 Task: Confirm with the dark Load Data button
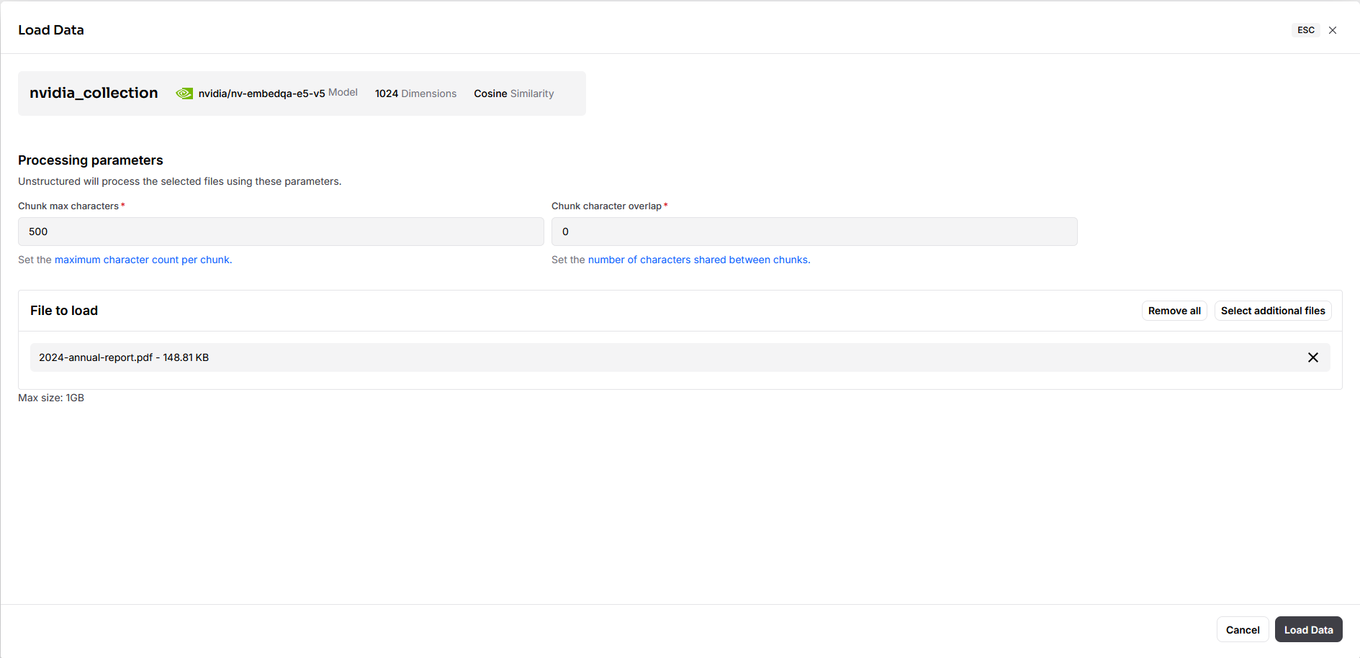pyautogui.click(x=1308, y=630)
